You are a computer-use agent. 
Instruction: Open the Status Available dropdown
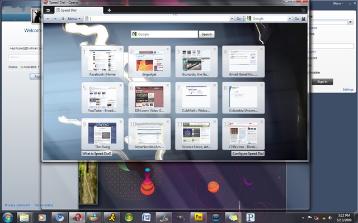(x=30, y=67)
